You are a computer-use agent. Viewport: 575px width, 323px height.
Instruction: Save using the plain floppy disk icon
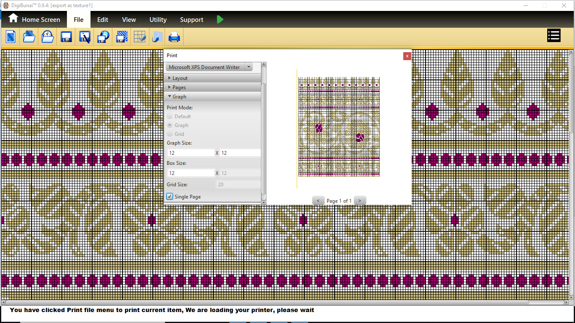[66, 37]
